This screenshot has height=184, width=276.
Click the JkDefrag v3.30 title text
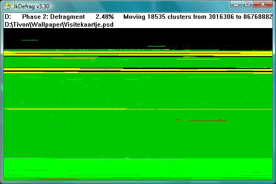tap(31, 6)
